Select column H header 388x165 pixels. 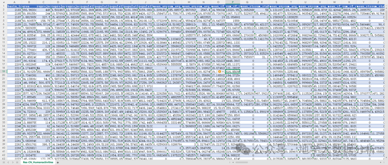[x=116, y=3]
